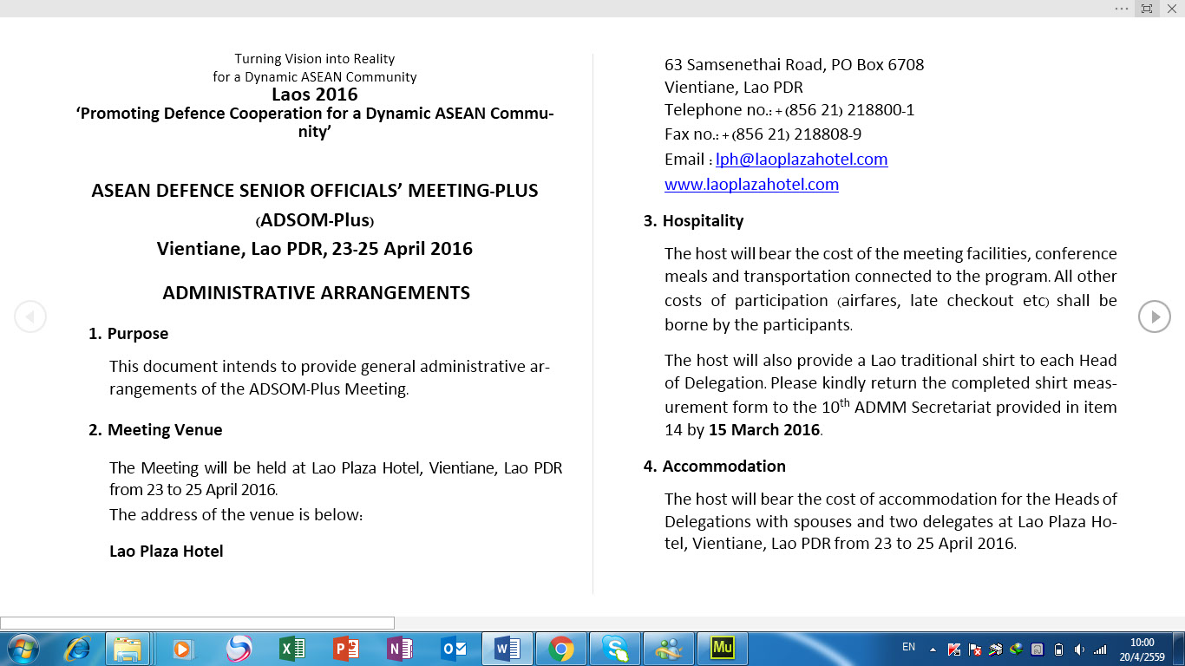Open Excel from the taskbar
The width and height of the screenshot is (1185, 666).
pyautogui.click(x=292, y=649)
